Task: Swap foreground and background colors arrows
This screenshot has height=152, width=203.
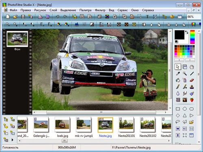Action: [x=187, y=32]
